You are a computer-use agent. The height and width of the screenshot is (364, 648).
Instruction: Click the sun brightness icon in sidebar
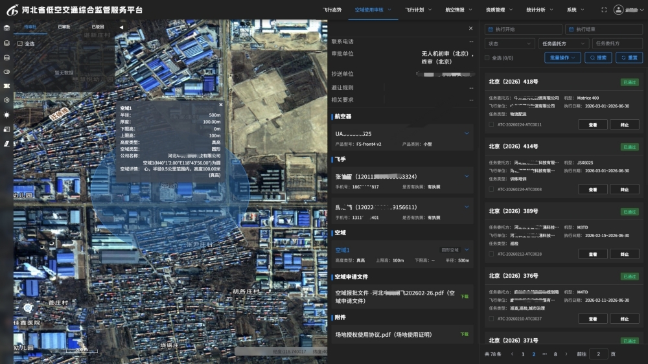[6, 115]
